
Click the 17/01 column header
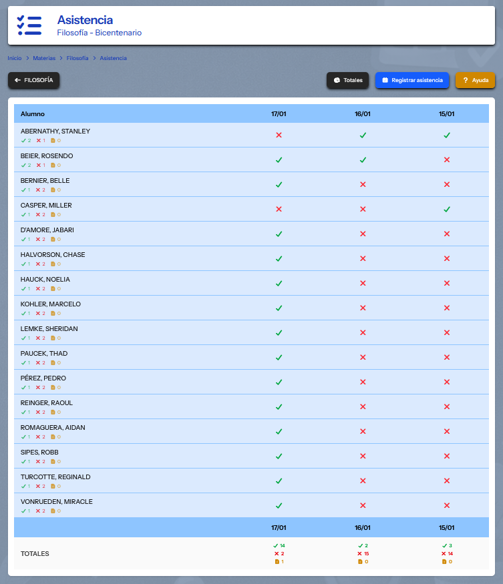click(279, 114)
